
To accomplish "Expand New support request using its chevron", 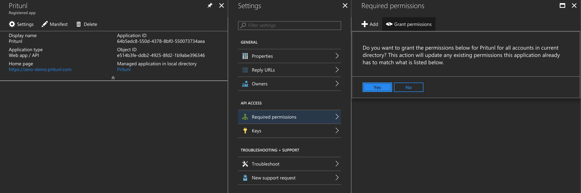I will pos(337,178).
